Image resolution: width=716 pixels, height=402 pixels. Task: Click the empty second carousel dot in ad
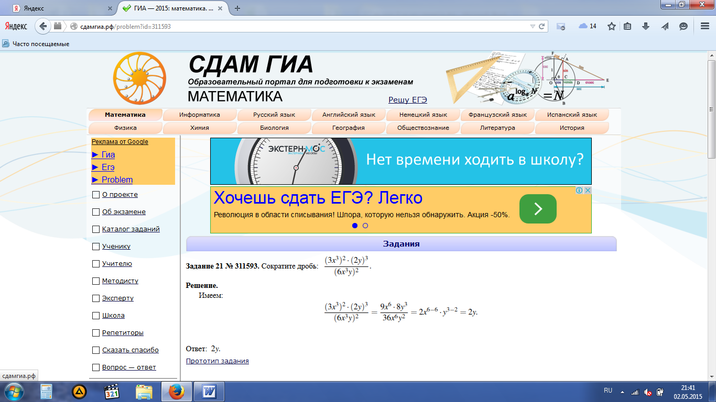point(365,226)
